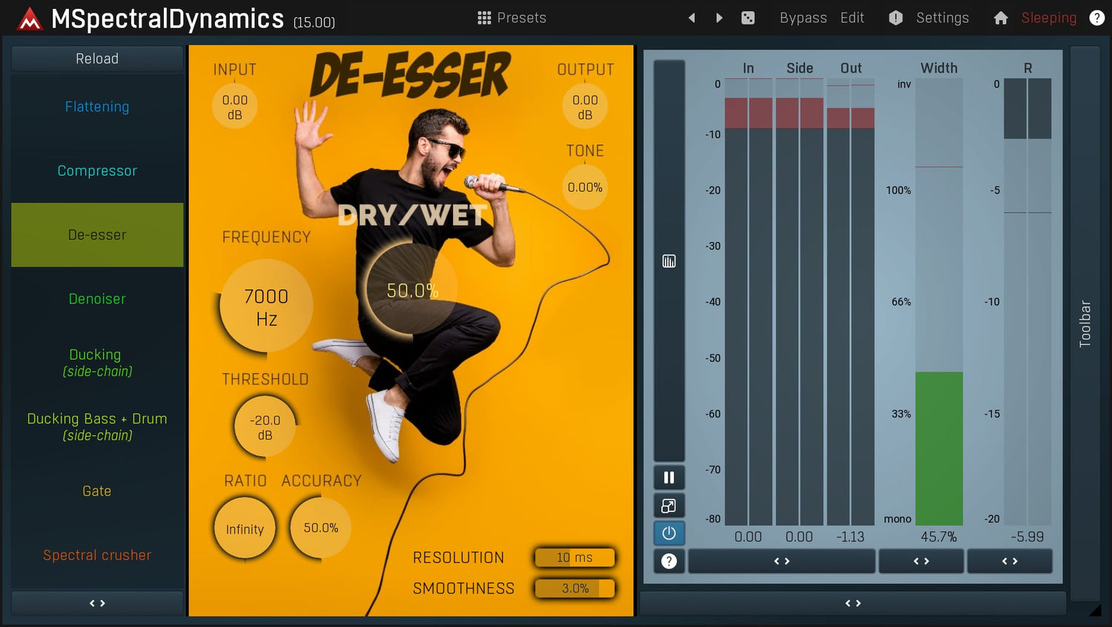The height and width of the screenshot is (627, 1112).
Task: Pause the meters display
Action: coord(669,477)
